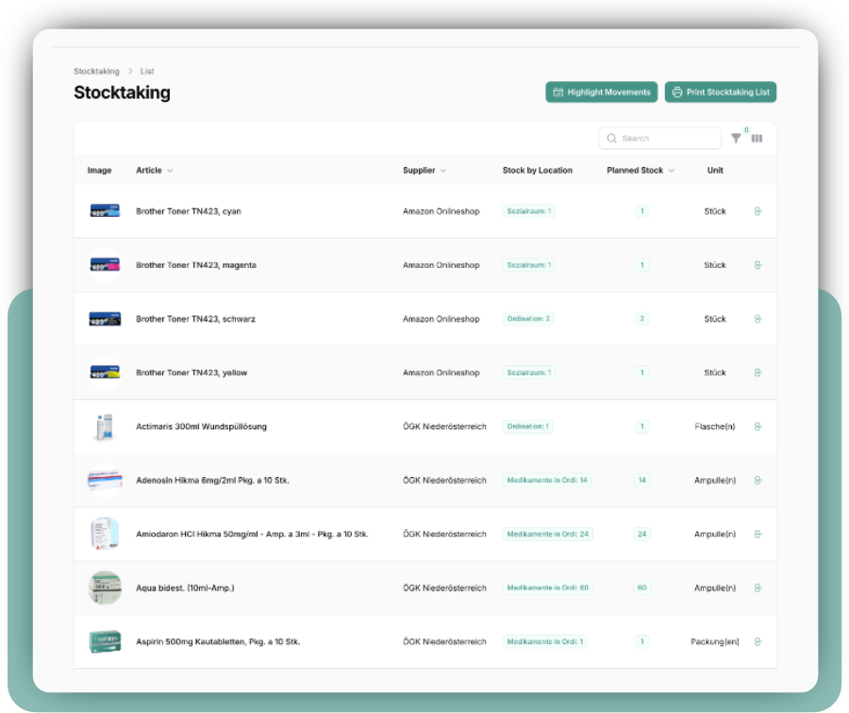Screen dimensions: 849x713
Task: Click the 'Ordination: 2' stock location badge
Action: (528, 319)
